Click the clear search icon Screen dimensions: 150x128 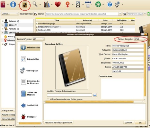tap(125, 14)
